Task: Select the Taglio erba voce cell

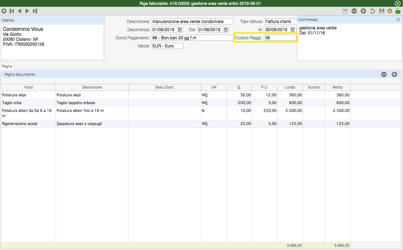Action: click(x=29, y=103)
